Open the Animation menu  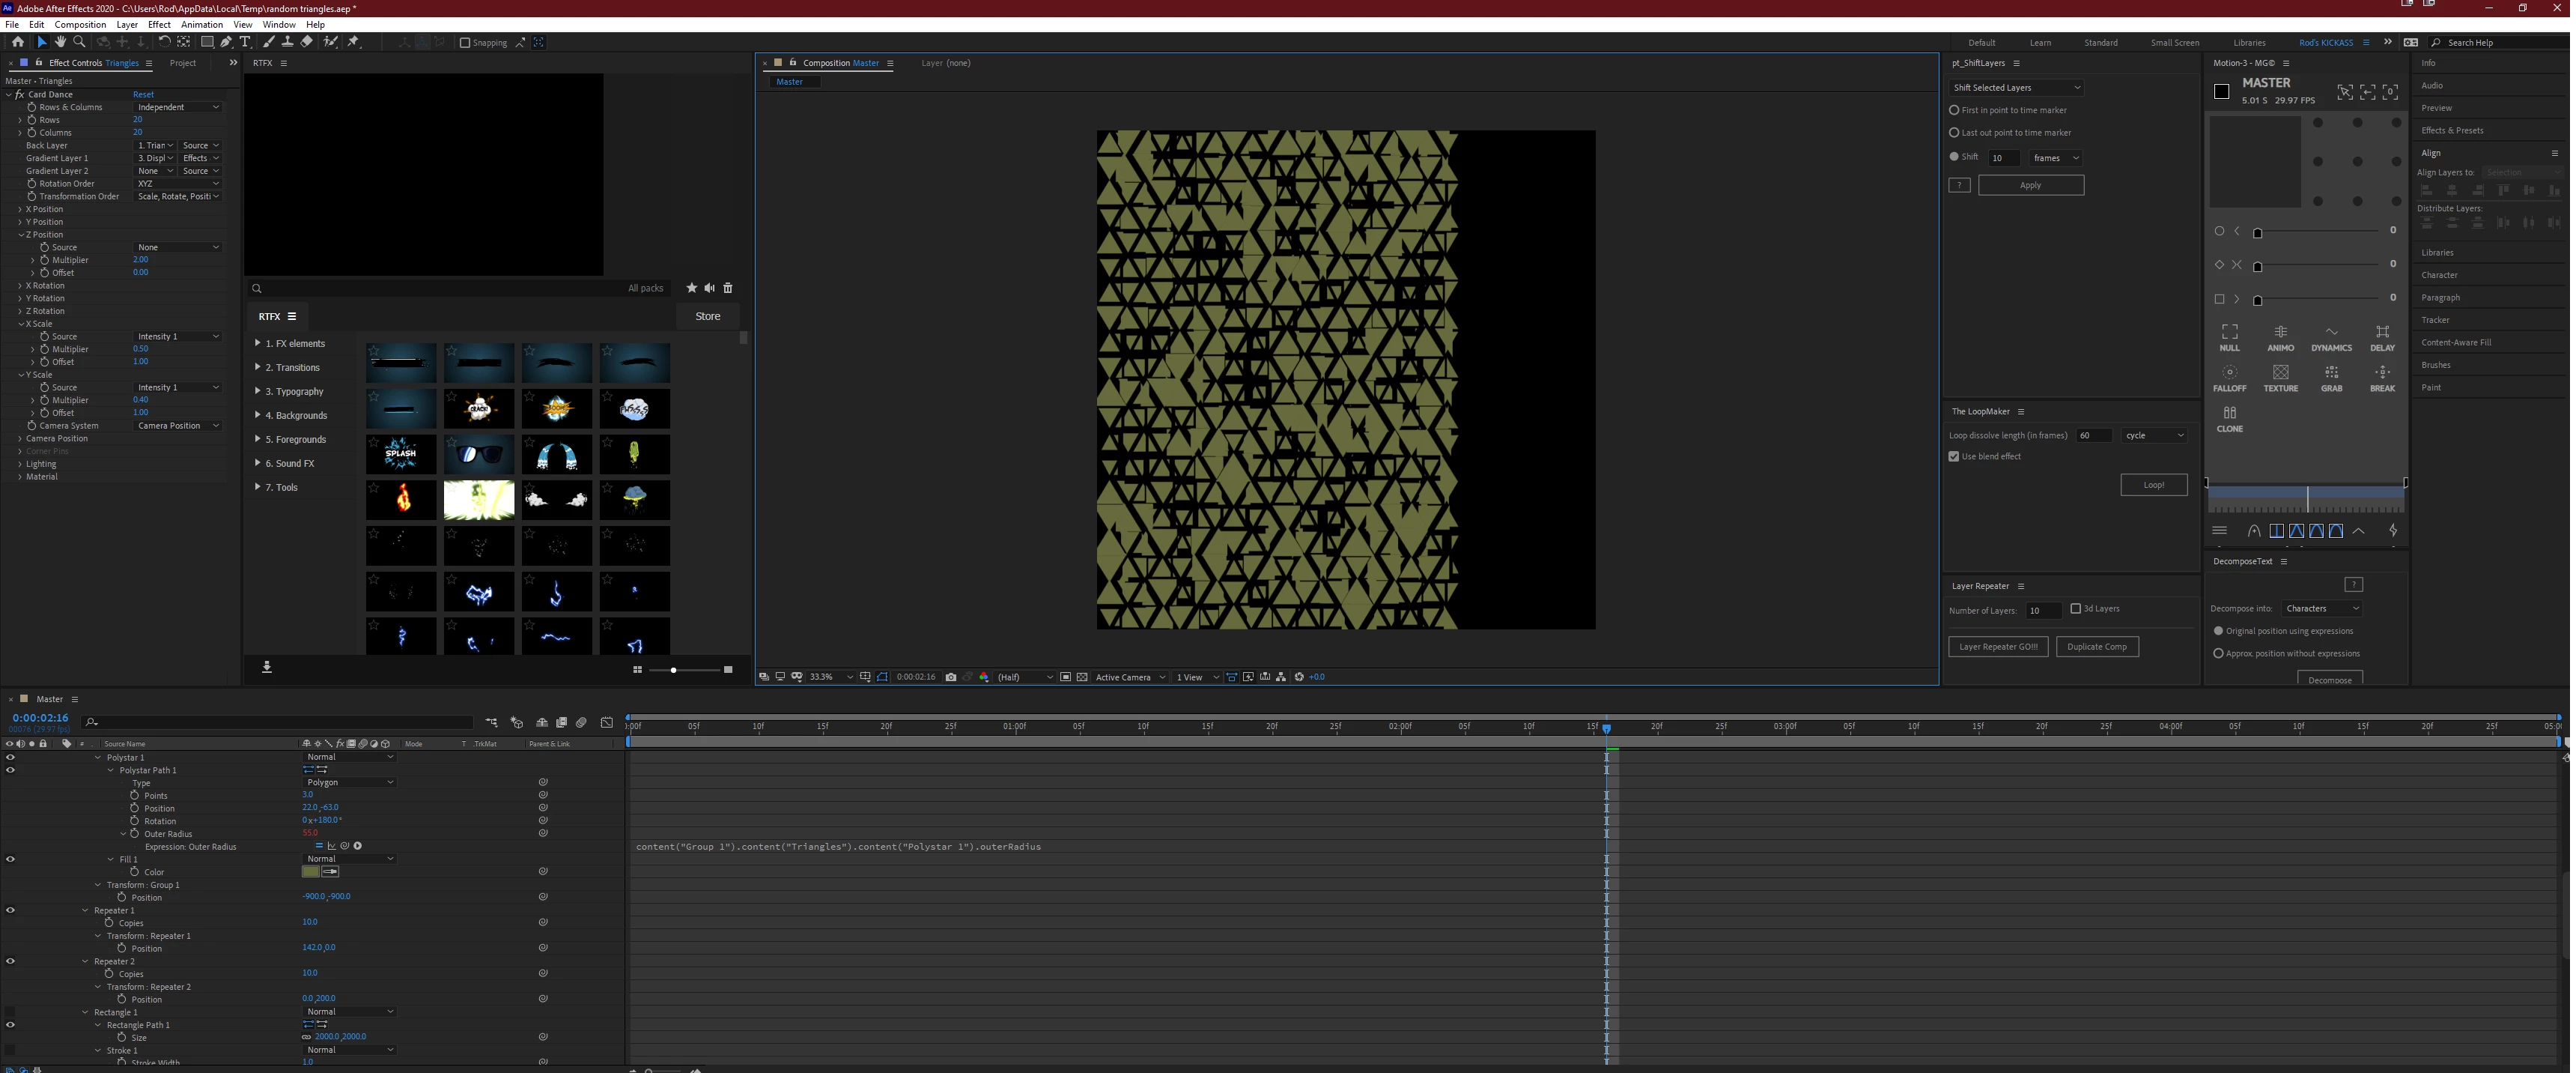(x=201, y=24)
